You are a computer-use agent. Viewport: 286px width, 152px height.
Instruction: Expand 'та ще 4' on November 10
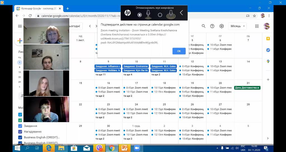pos(128,74)
